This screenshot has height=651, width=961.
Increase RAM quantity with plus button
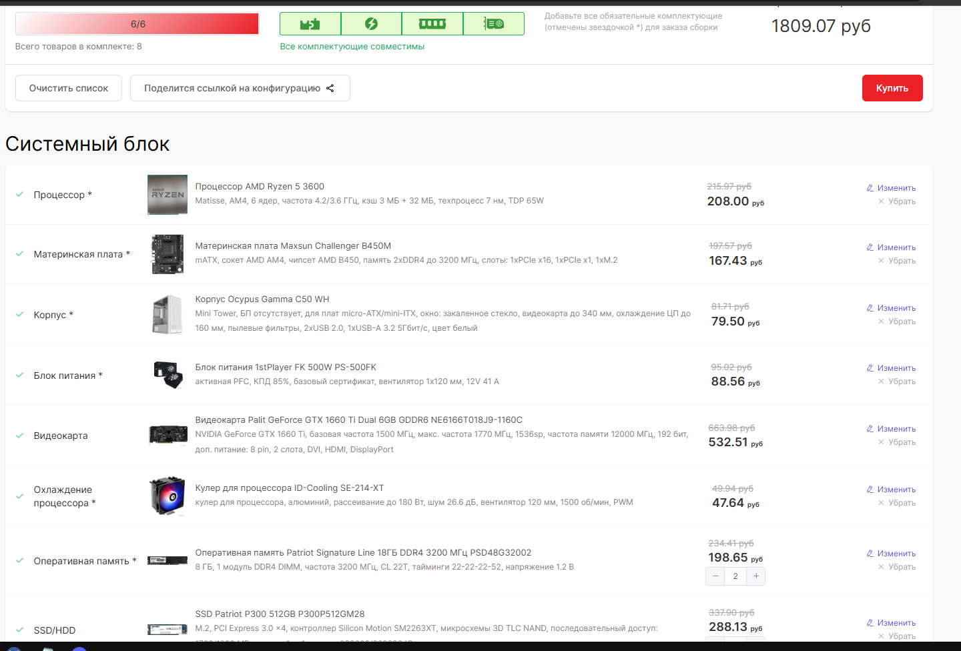coord(755,576)
